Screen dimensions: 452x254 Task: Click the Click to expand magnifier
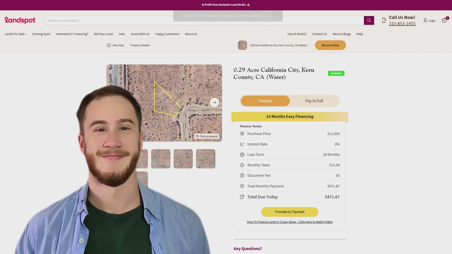(197, 136)
